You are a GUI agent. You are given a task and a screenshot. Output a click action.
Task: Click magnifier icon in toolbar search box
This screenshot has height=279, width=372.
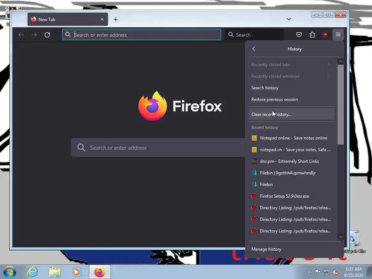pyautogui.click(x=231, y=35)
